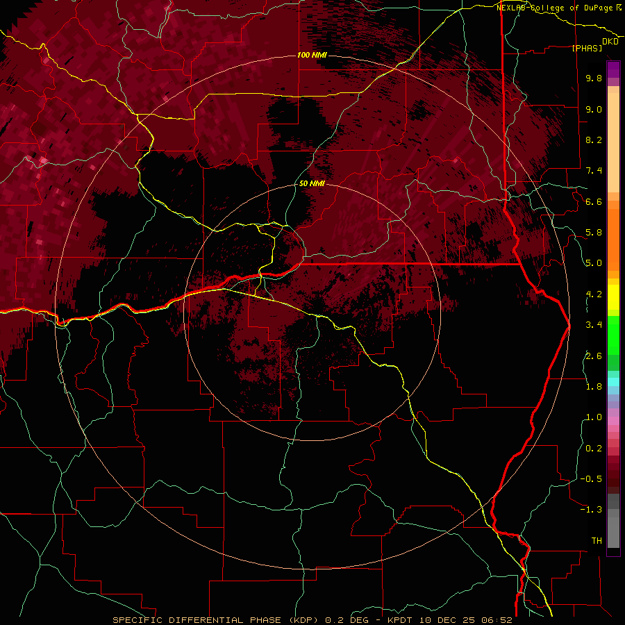625x625 pixels.
Task: Click the 50 NMI range ring label
Action: click(x=312, y=184)
